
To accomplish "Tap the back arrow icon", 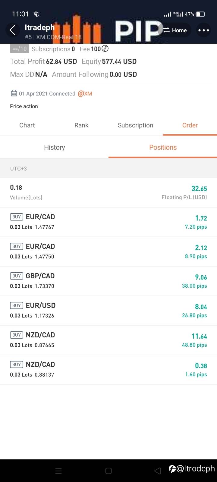I will (13, 30).
